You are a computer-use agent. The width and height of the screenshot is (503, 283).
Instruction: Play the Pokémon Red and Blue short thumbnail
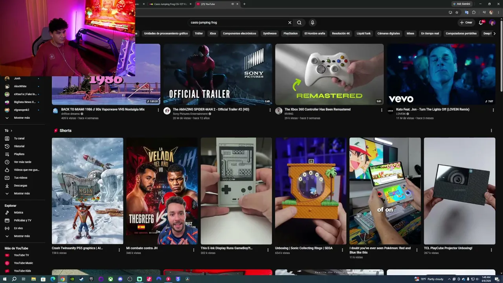coord(385,191)
